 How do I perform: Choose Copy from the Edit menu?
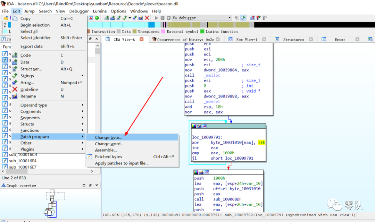[49, 18]
